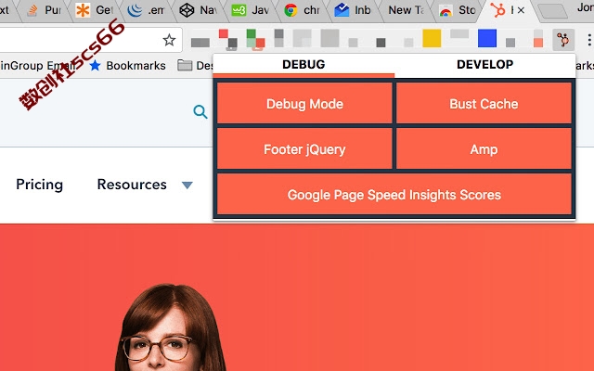Screen dimensions: 594x371
Task: Switch to the Stack Overflow 'Pur' tab
Action: (44, 10)
